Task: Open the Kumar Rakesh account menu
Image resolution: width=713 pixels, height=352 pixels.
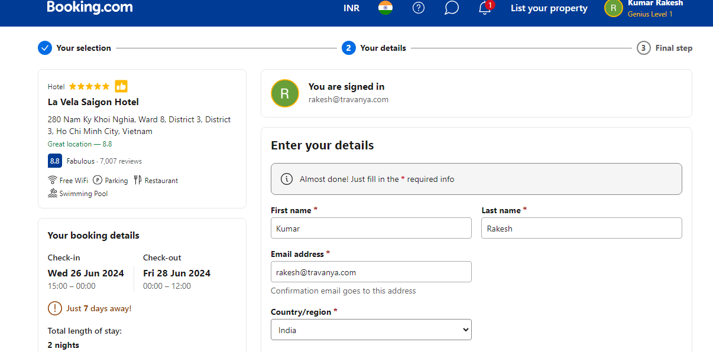Action: click(x=644, y=8)
